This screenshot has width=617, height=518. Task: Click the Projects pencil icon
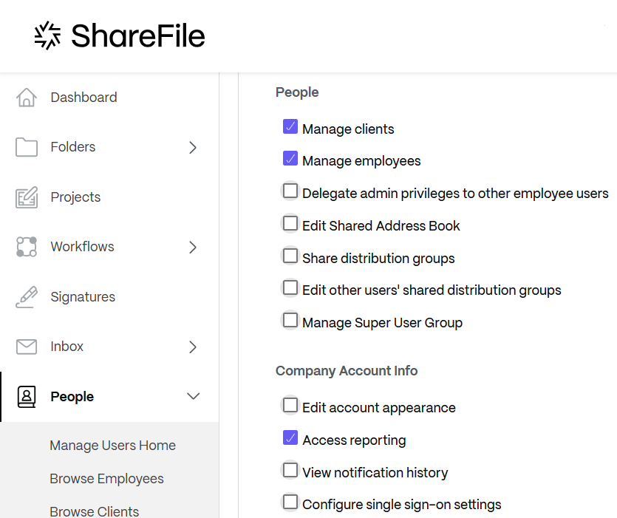click(x=26, y=197)
